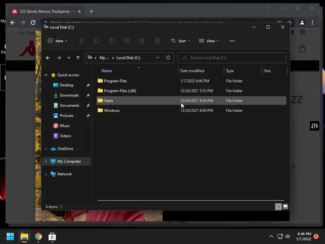Open Documents in Quick access
The height and width of the screenshot is (244, 325).
70,105
